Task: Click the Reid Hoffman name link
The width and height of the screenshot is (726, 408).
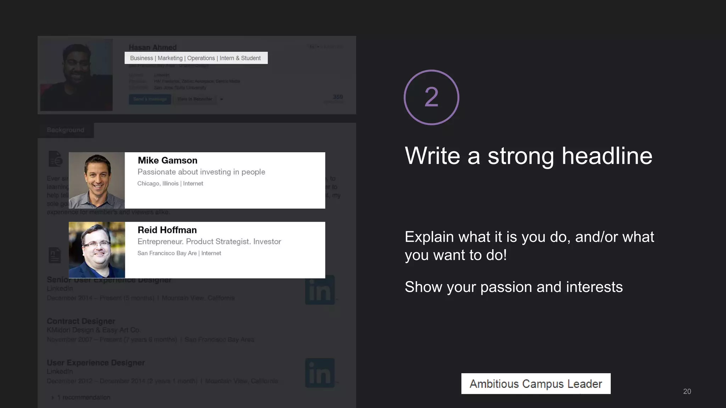Action: pyautogui.click(x=167, y=230)
